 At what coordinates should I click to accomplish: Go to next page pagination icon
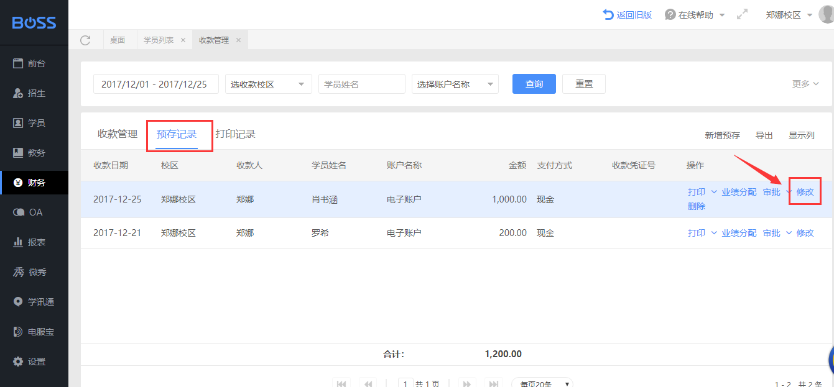coord(467,383)
